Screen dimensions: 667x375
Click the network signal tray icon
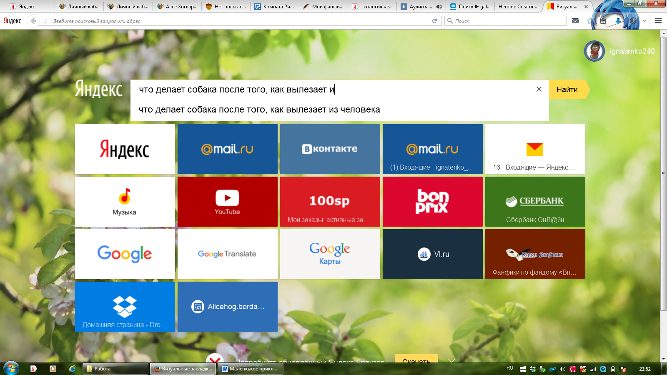click(x=593, y=369)
